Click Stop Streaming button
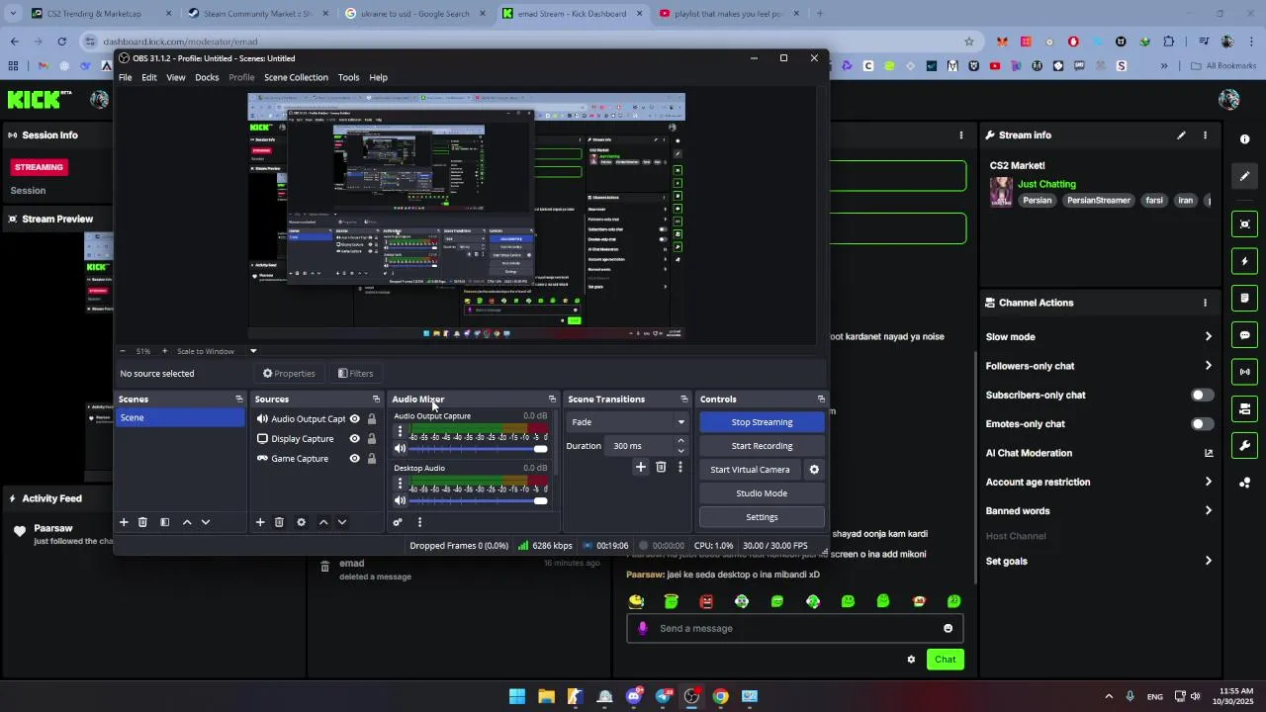The height and width of the screenshot is (712, 1266). coord(762,422)
